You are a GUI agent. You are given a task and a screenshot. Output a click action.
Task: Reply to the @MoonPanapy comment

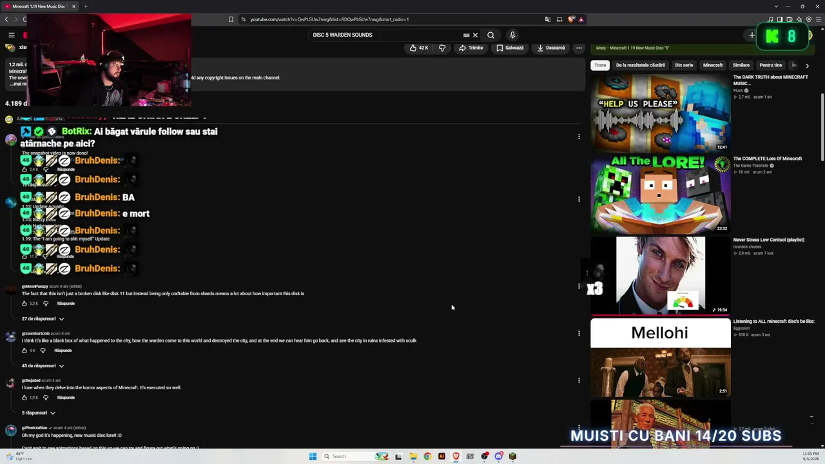pos(66,304)
